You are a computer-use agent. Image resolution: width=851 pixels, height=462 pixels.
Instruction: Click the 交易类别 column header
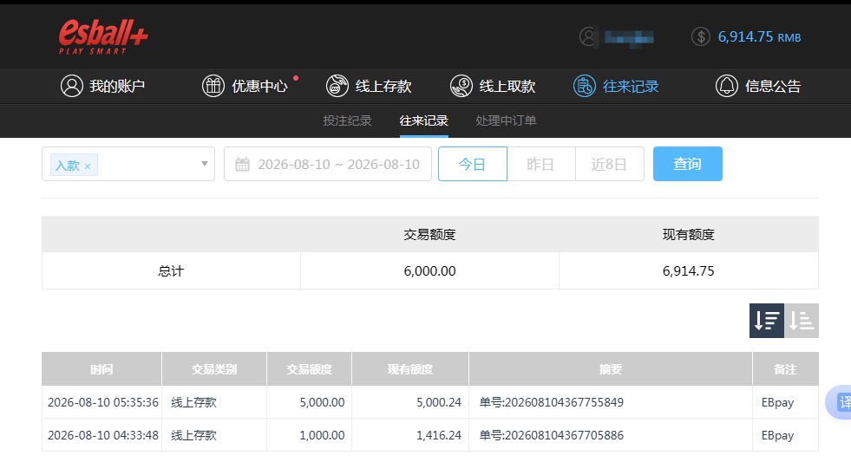pos(214,369)
